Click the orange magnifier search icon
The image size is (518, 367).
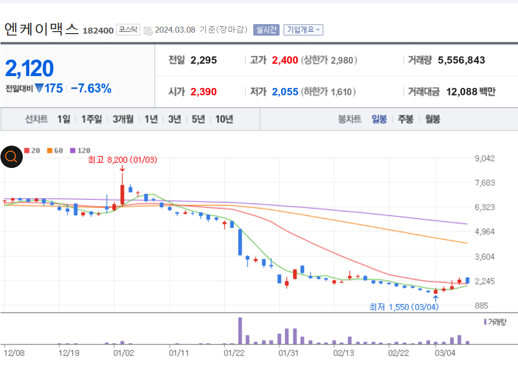click(11, 157)
